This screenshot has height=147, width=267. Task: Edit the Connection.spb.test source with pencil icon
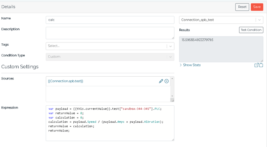point(161,81)
